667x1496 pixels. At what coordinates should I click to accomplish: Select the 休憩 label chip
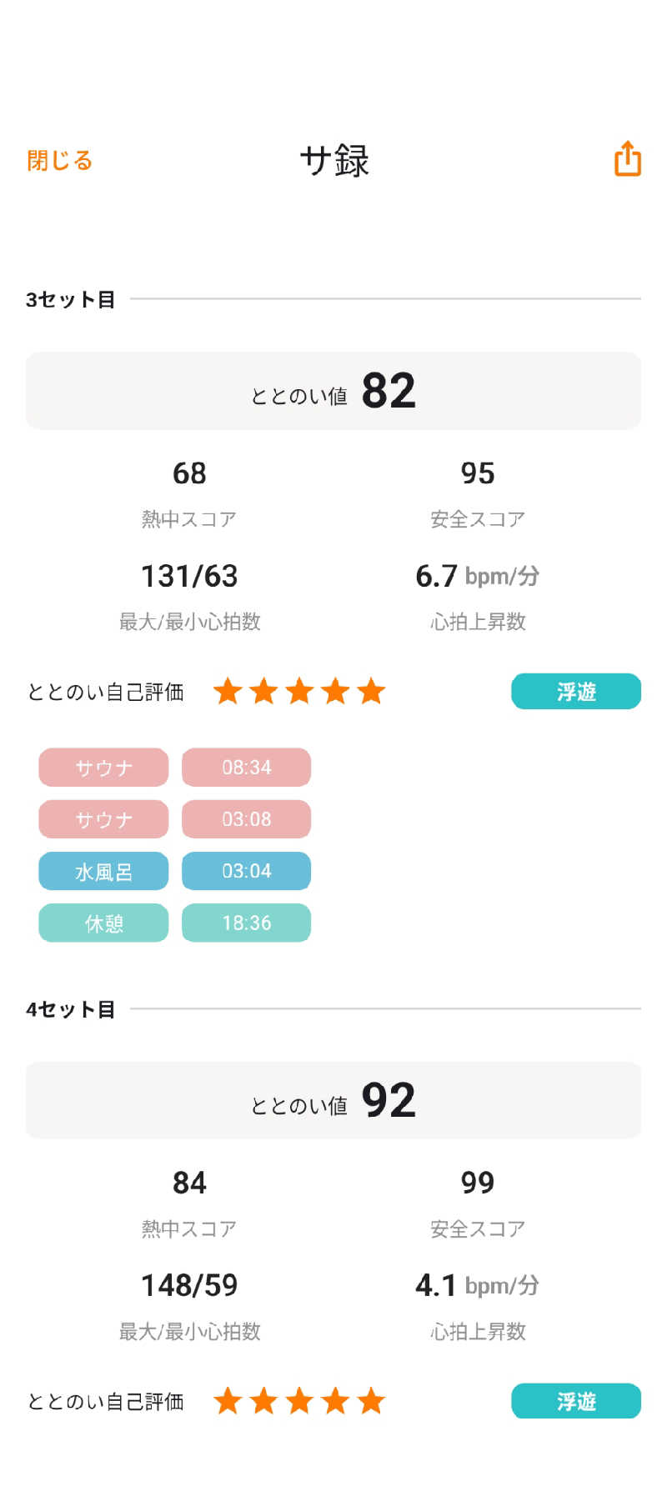103,923
